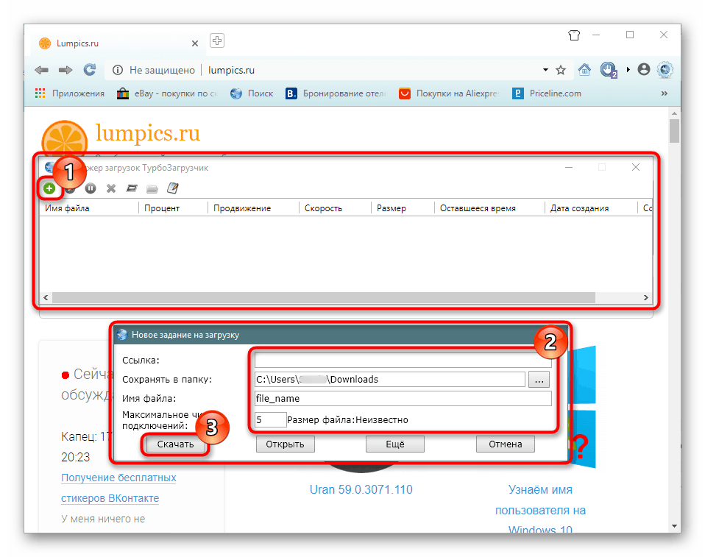This screenshot has width=705, height=557.
Task: Open the address bar dropdown arrow
Action: coord(545,70)
